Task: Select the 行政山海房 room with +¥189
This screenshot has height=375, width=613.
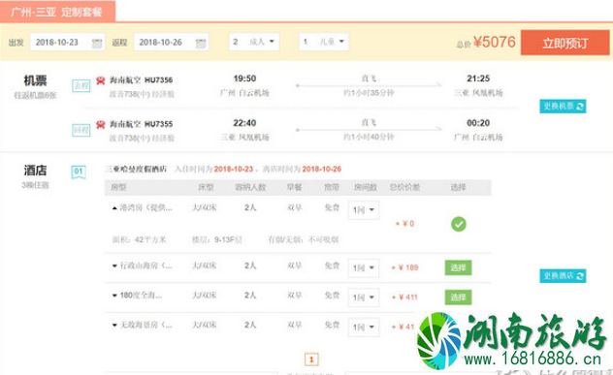Action: coord(458,267)
